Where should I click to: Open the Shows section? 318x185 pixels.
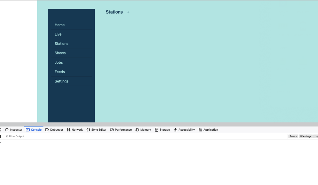click(x=71, y=53)
